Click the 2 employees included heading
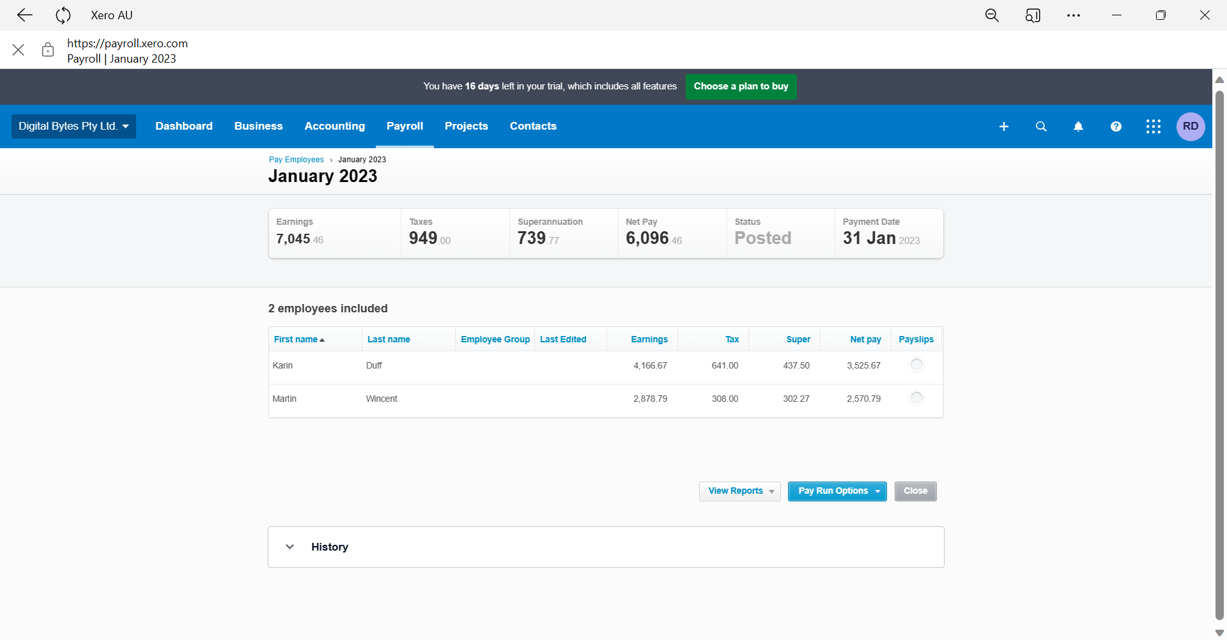Screen dimensions: 1227x640 (328, 309)
